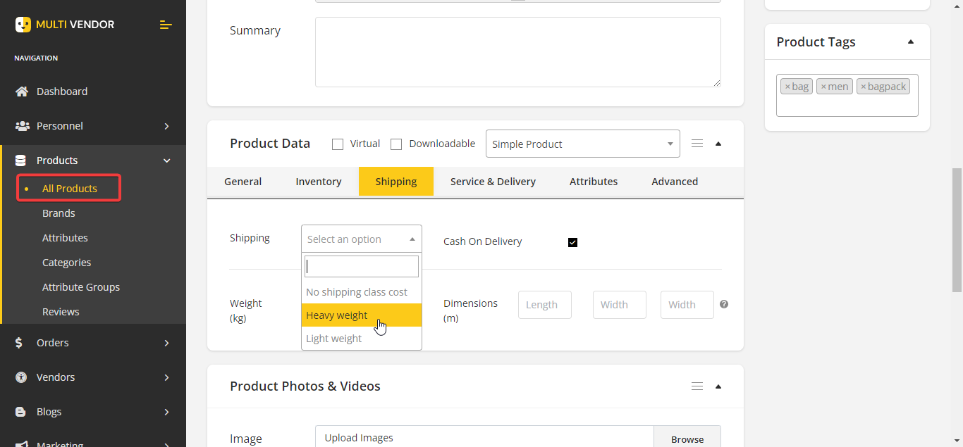963x447 pixels.
Task: Click the help question mark next to Dimensions
Action: click(724, 304)
